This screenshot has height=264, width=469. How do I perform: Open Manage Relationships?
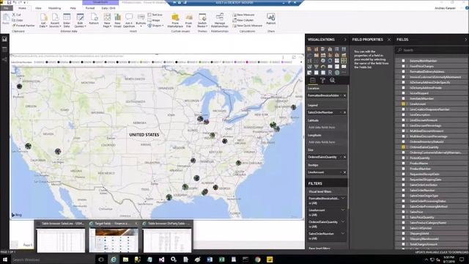pyautogui.click(x=220, y=21)
